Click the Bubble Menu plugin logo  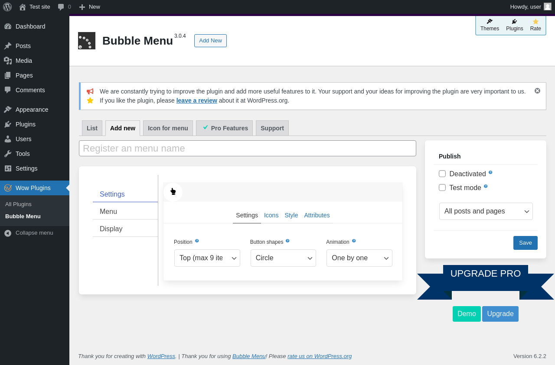coord(87,41)
